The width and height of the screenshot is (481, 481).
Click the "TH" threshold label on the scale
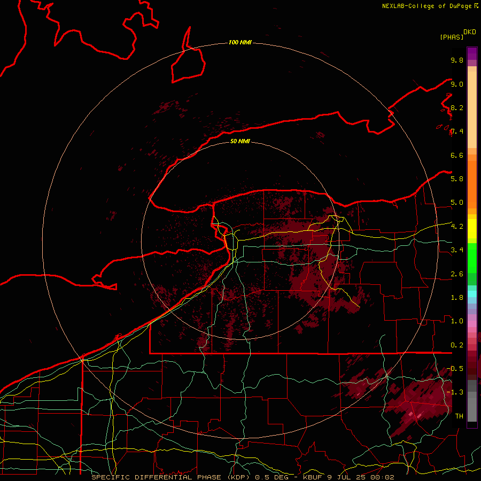[x=459, y=416]
